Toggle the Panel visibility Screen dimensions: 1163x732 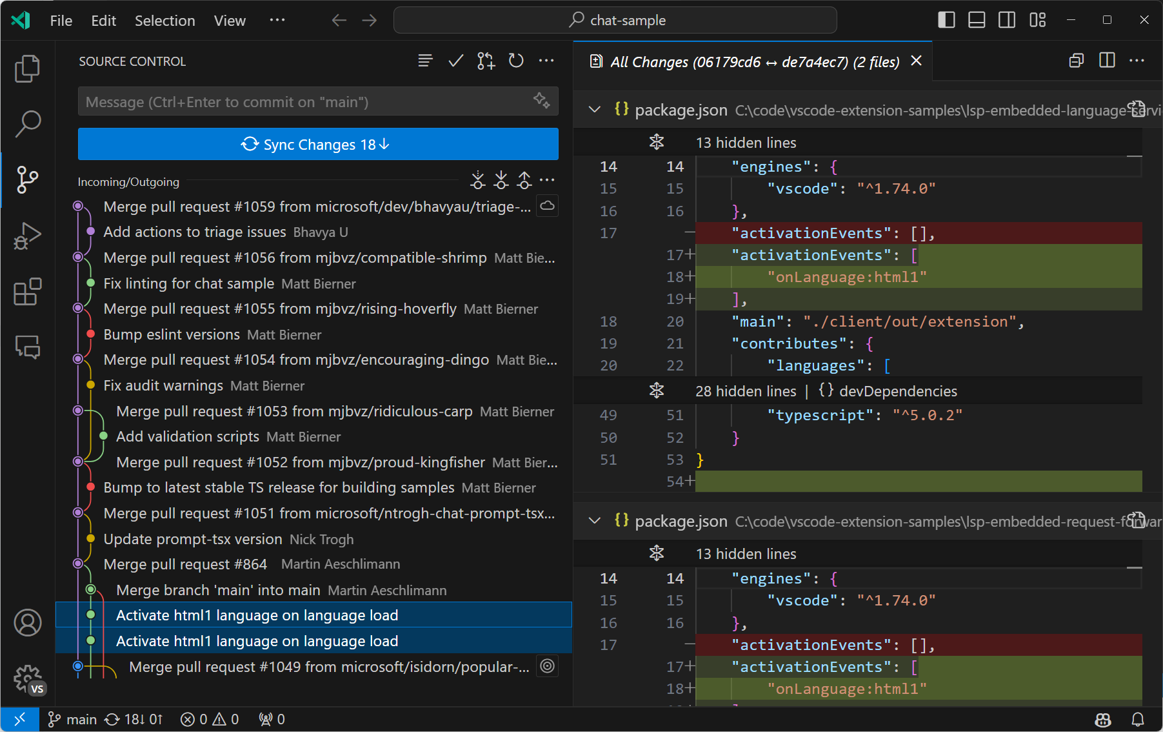976,20
